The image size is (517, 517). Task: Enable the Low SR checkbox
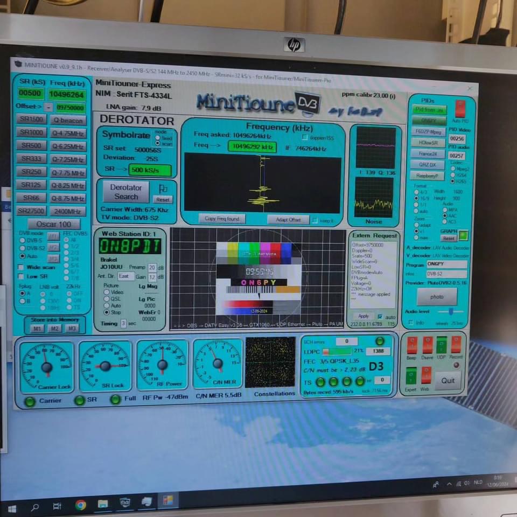(x=21, y=276)
